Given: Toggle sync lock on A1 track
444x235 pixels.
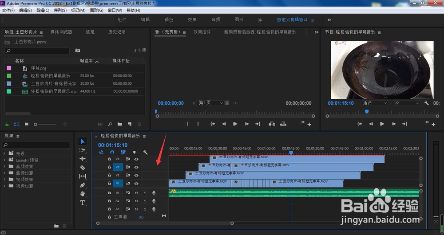Looking at the screenshot, I should coord(128,193).
